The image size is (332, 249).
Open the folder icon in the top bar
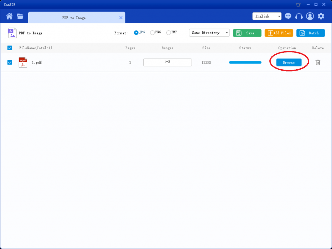coord(20,16)
